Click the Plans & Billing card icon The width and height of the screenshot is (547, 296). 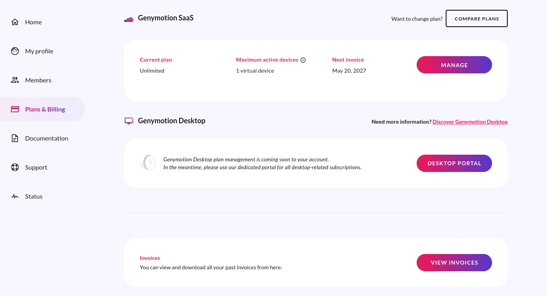tap(15, 109)
